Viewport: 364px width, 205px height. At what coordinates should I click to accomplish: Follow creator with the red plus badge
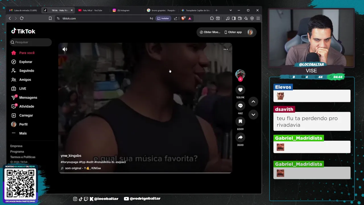pos(240,79)
